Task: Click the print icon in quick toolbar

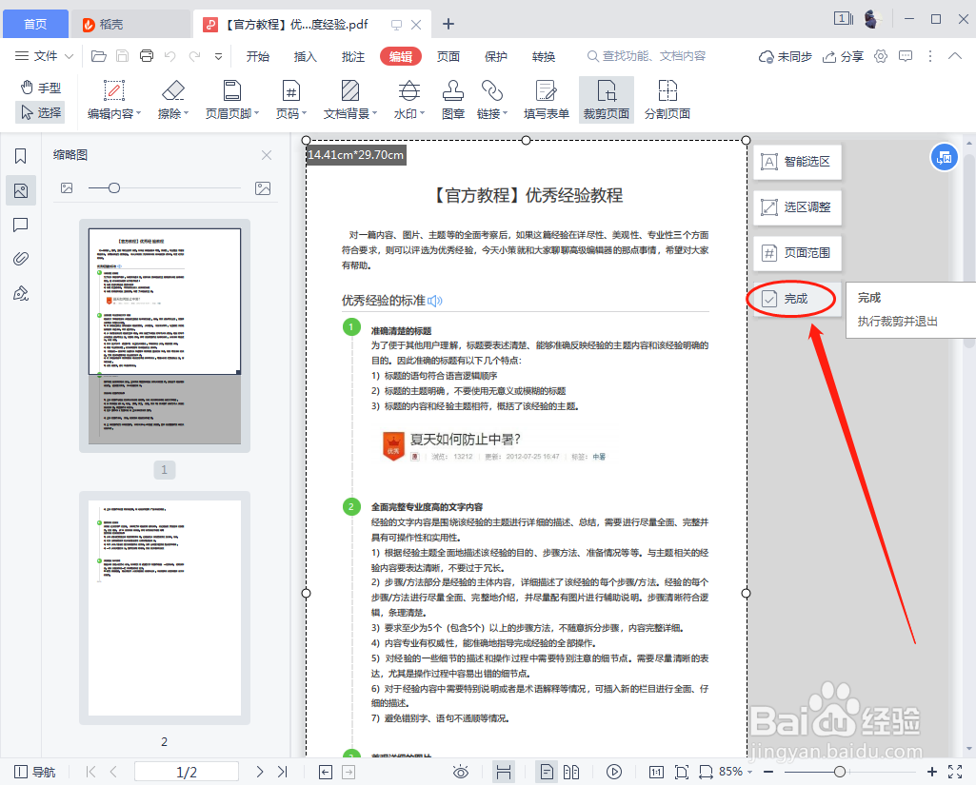Action: 147,56
